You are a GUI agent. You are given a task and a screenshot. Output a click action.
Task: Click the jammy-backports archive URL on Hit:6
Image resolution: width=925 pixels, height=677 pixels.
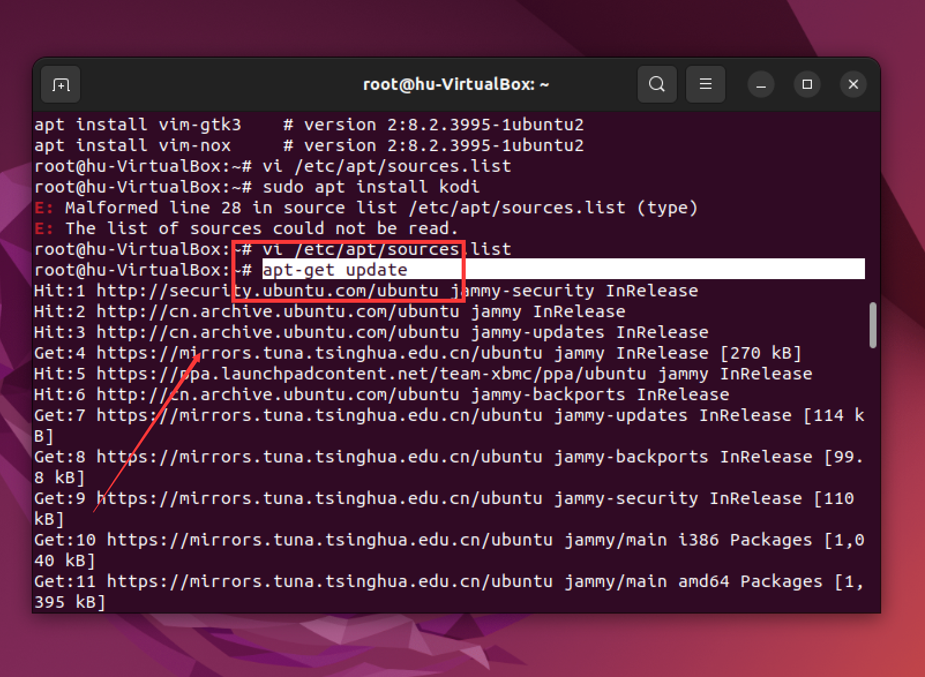pos(278,394)
